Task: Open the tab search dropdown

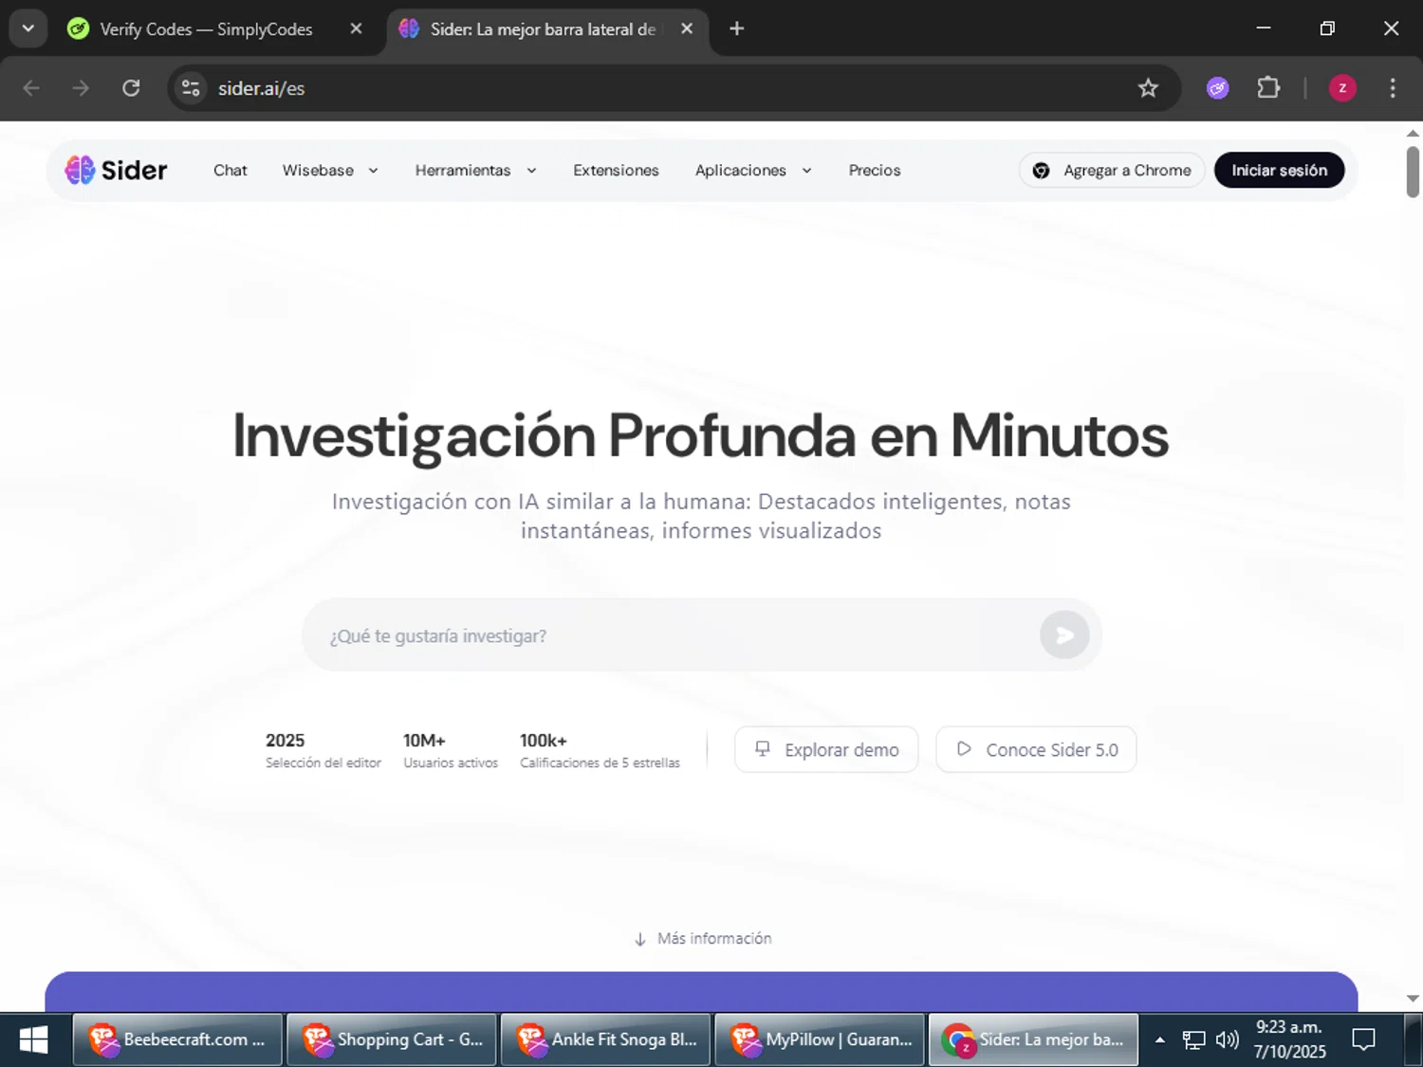Action: 28,28
